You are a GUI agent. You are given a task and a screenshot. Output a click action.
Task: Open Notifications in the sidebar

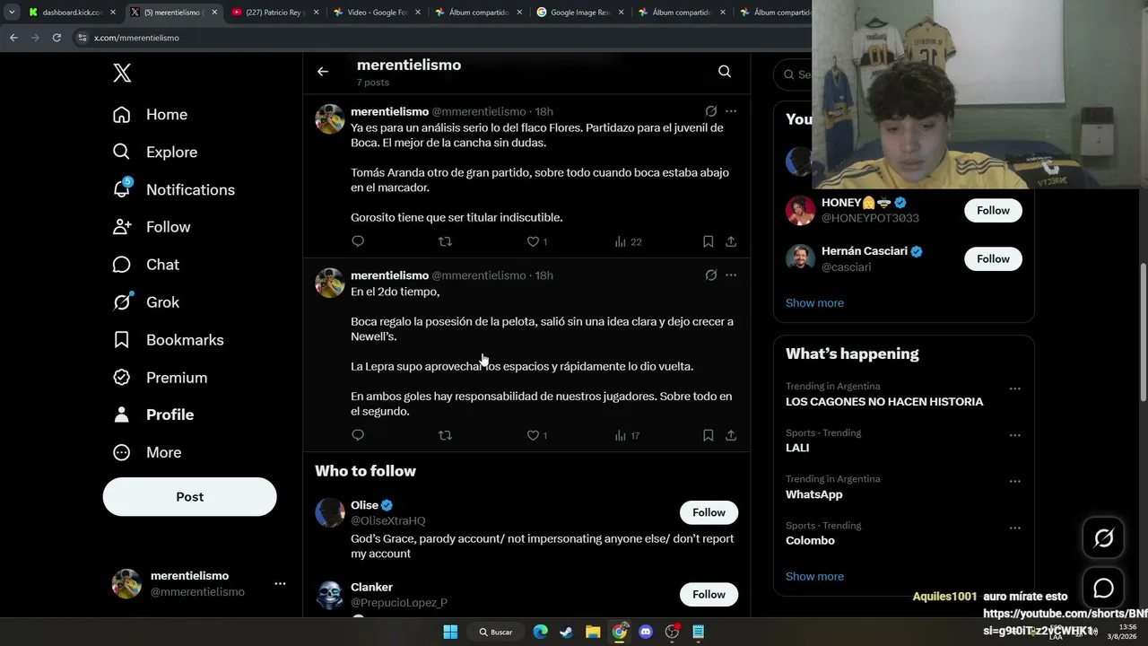coord(173,190)
